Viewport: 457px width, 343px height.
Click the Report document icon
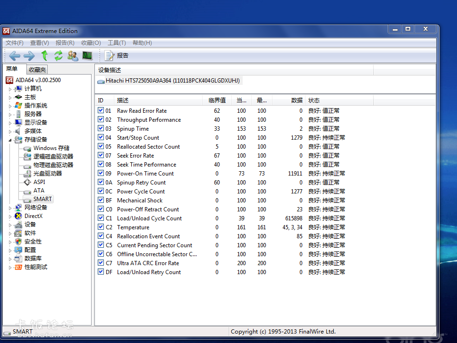point(110,56)
